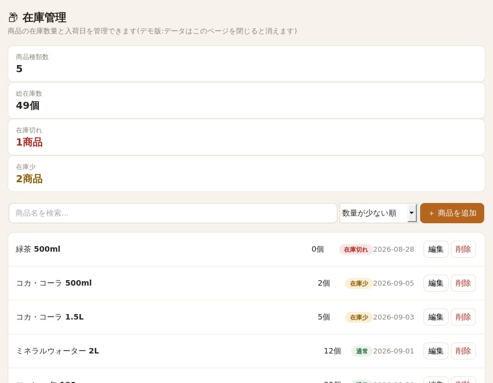Click 在庫少 badge on コカ・コーラ 500ml row

point(359,283)
